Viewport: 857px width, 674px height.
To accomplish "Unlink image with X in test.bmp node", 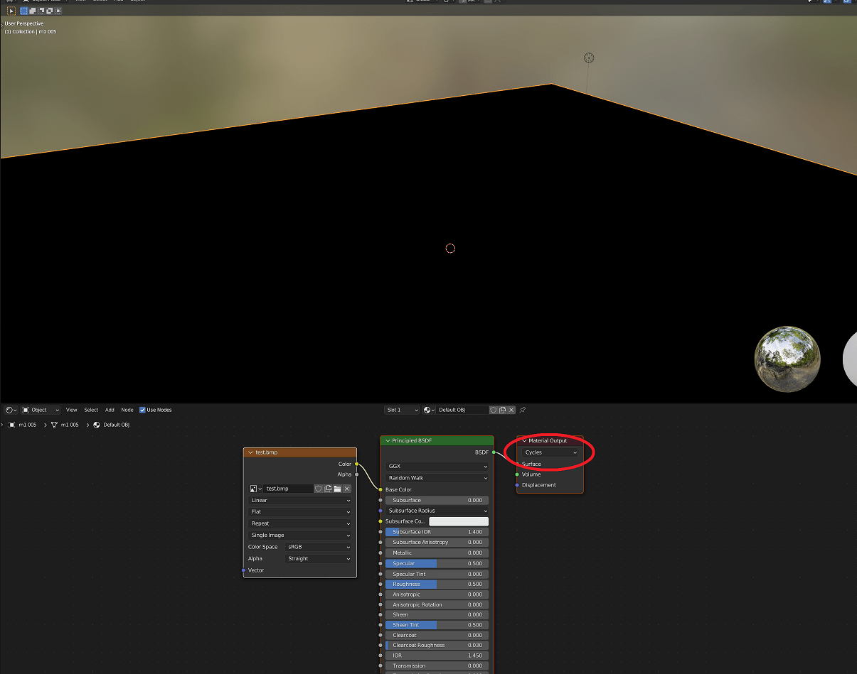I will click(x=347, y=489).
